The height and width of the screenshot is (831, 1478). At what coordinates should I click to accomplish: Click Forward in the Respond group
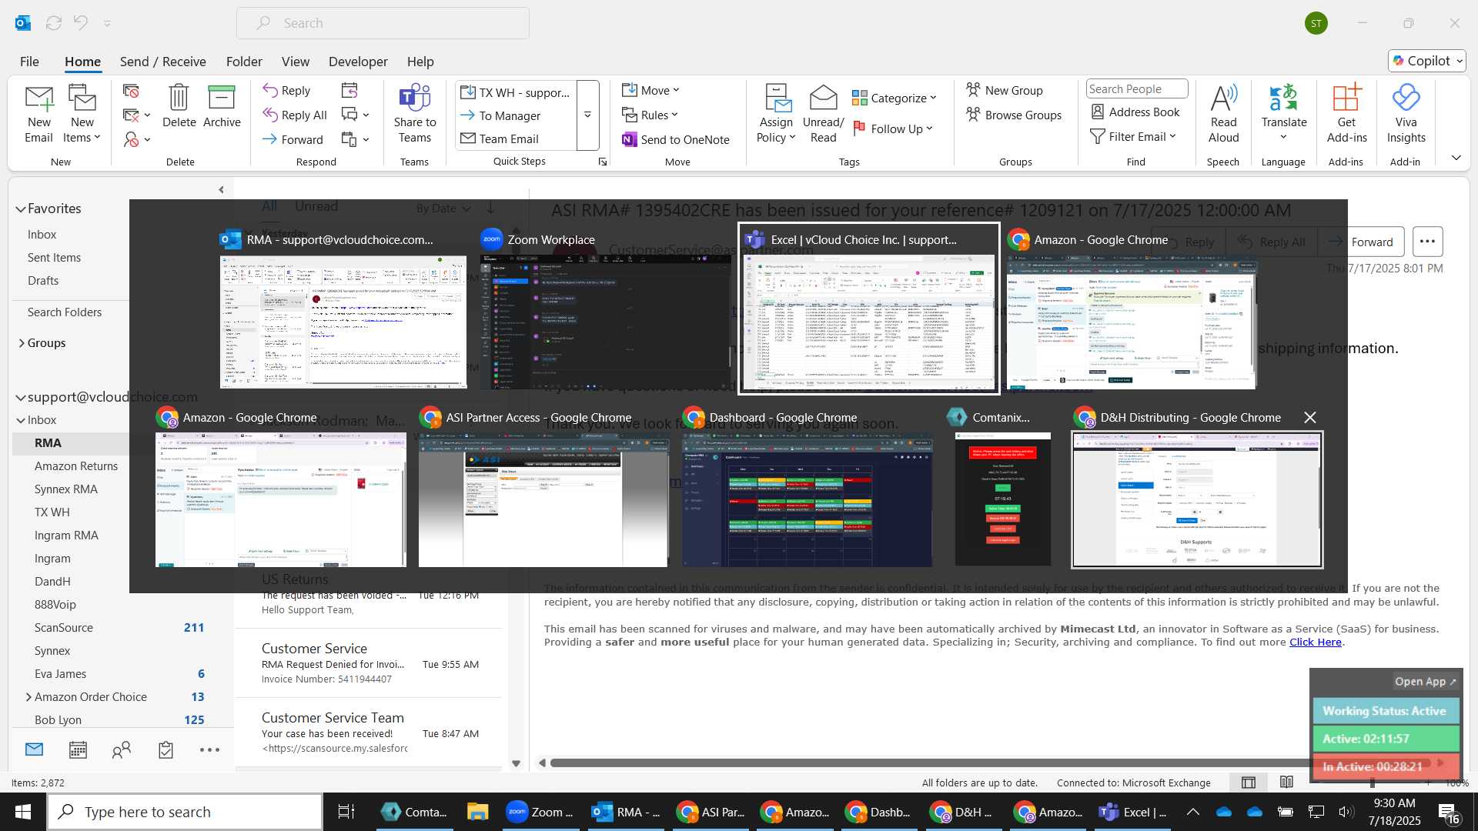(293, 139)
